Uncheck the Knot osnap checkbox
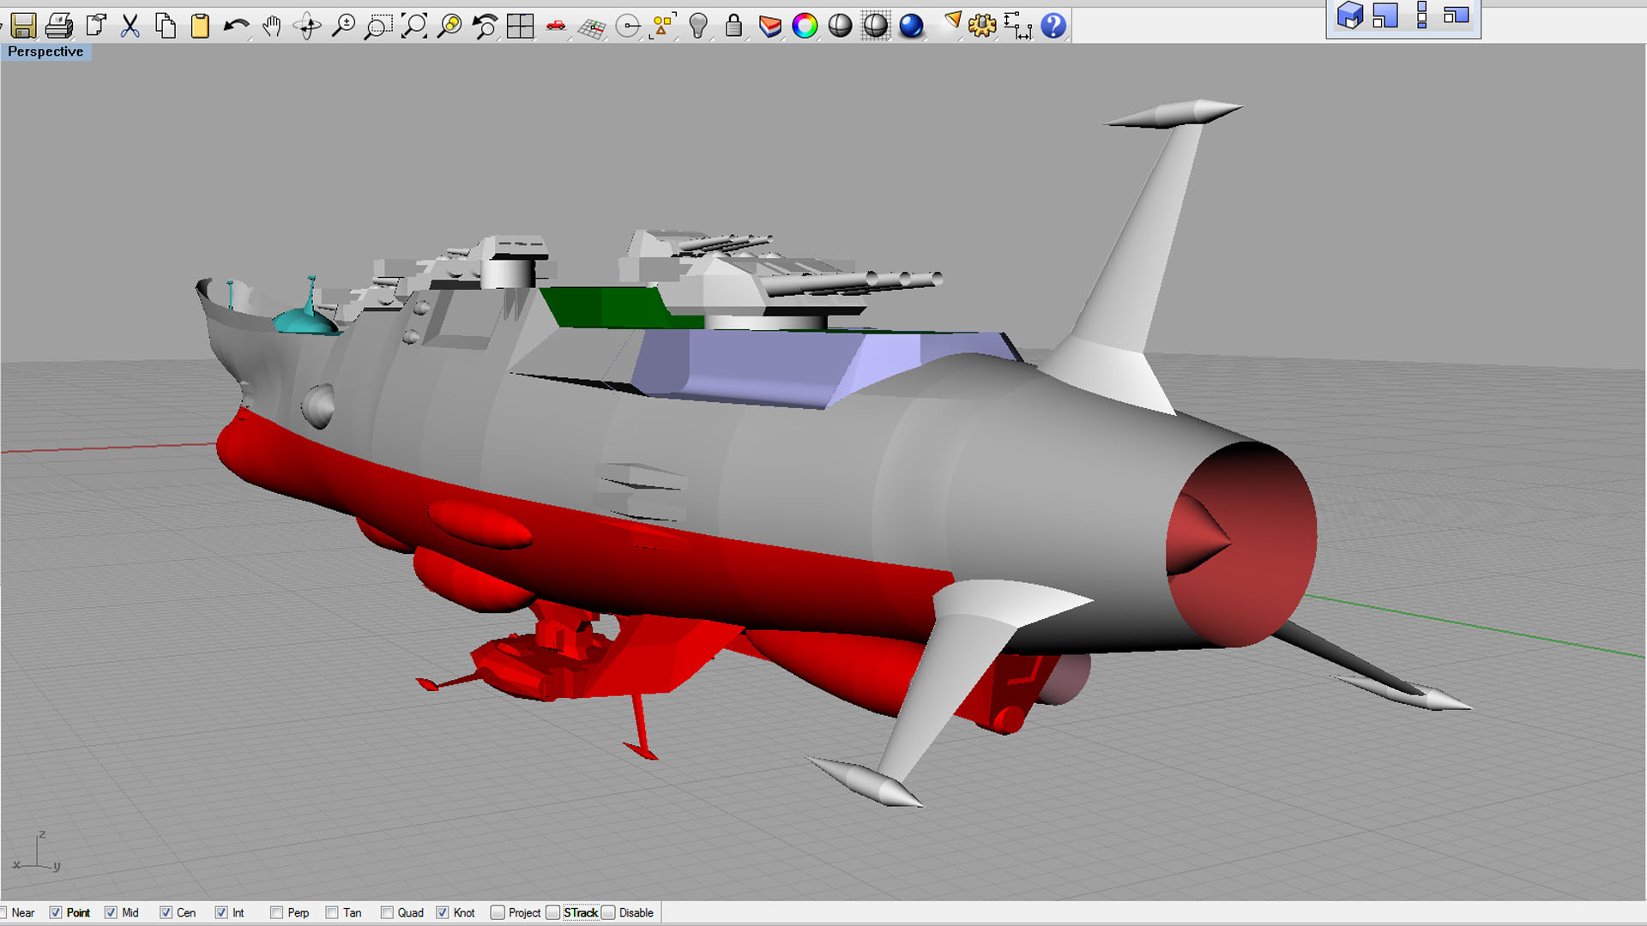Viewport: 1647px width, 926px height. pos(442,912)
